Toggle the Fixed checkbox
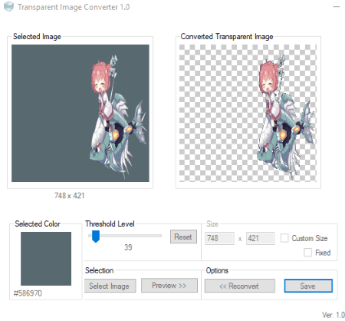The height and width of the screenshot is (321, 345). pyautogui.click(x=307, y=253)
